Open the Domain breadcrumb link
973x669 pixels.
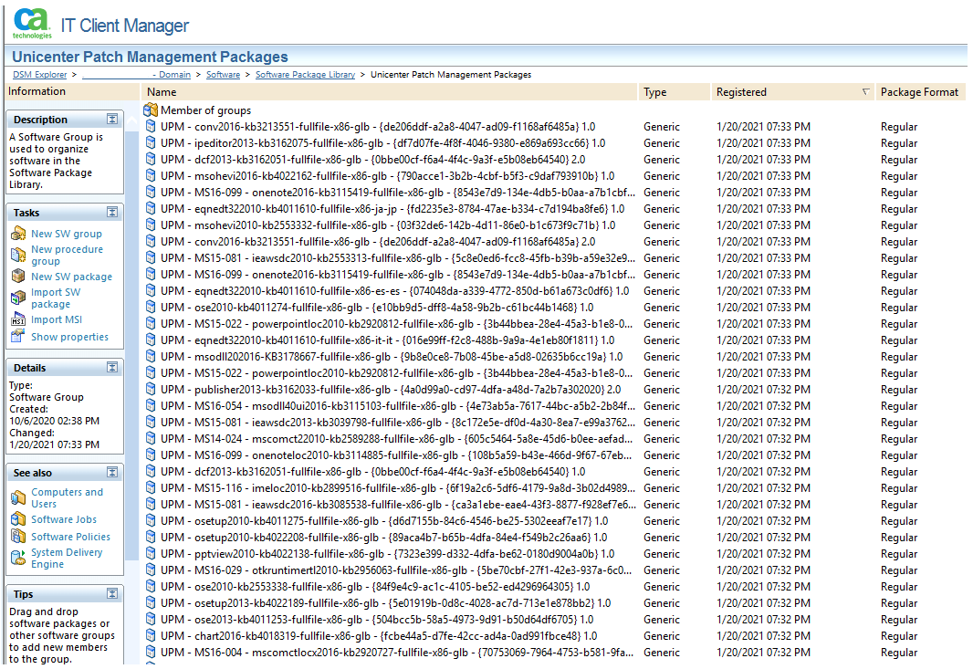pos(137,75)
